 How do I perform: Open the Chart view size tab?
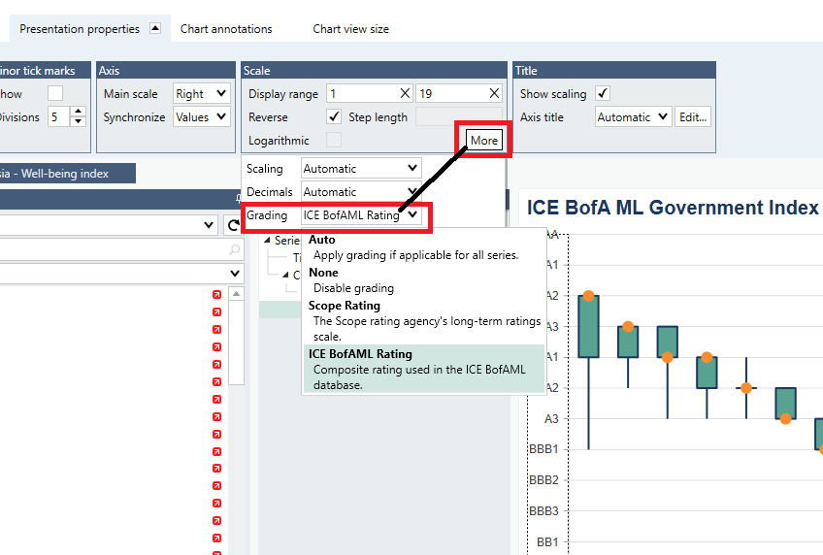pyautogui.click(x=350, y=29)
